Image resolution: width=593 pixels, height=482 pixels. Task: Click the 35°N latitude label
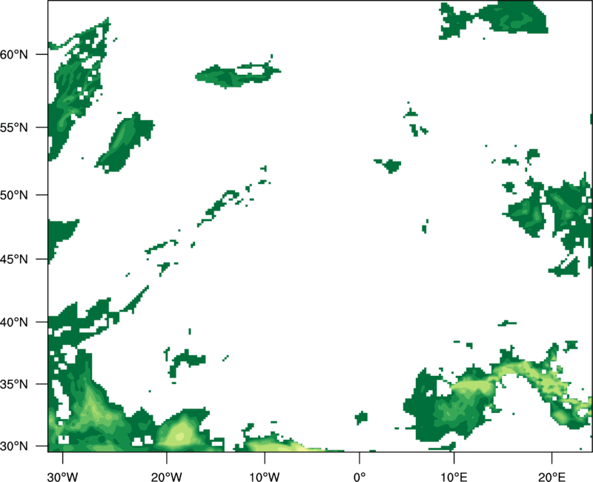14,384
